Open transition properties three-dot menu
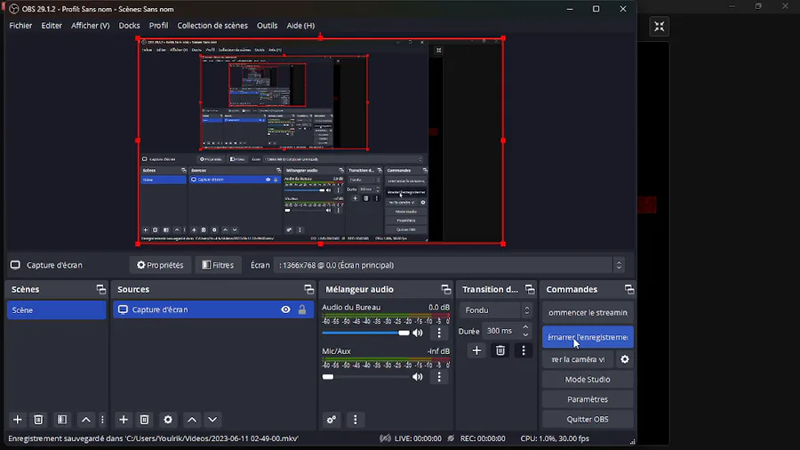Screen dimensions: 800x450 [x=524, y=350]
